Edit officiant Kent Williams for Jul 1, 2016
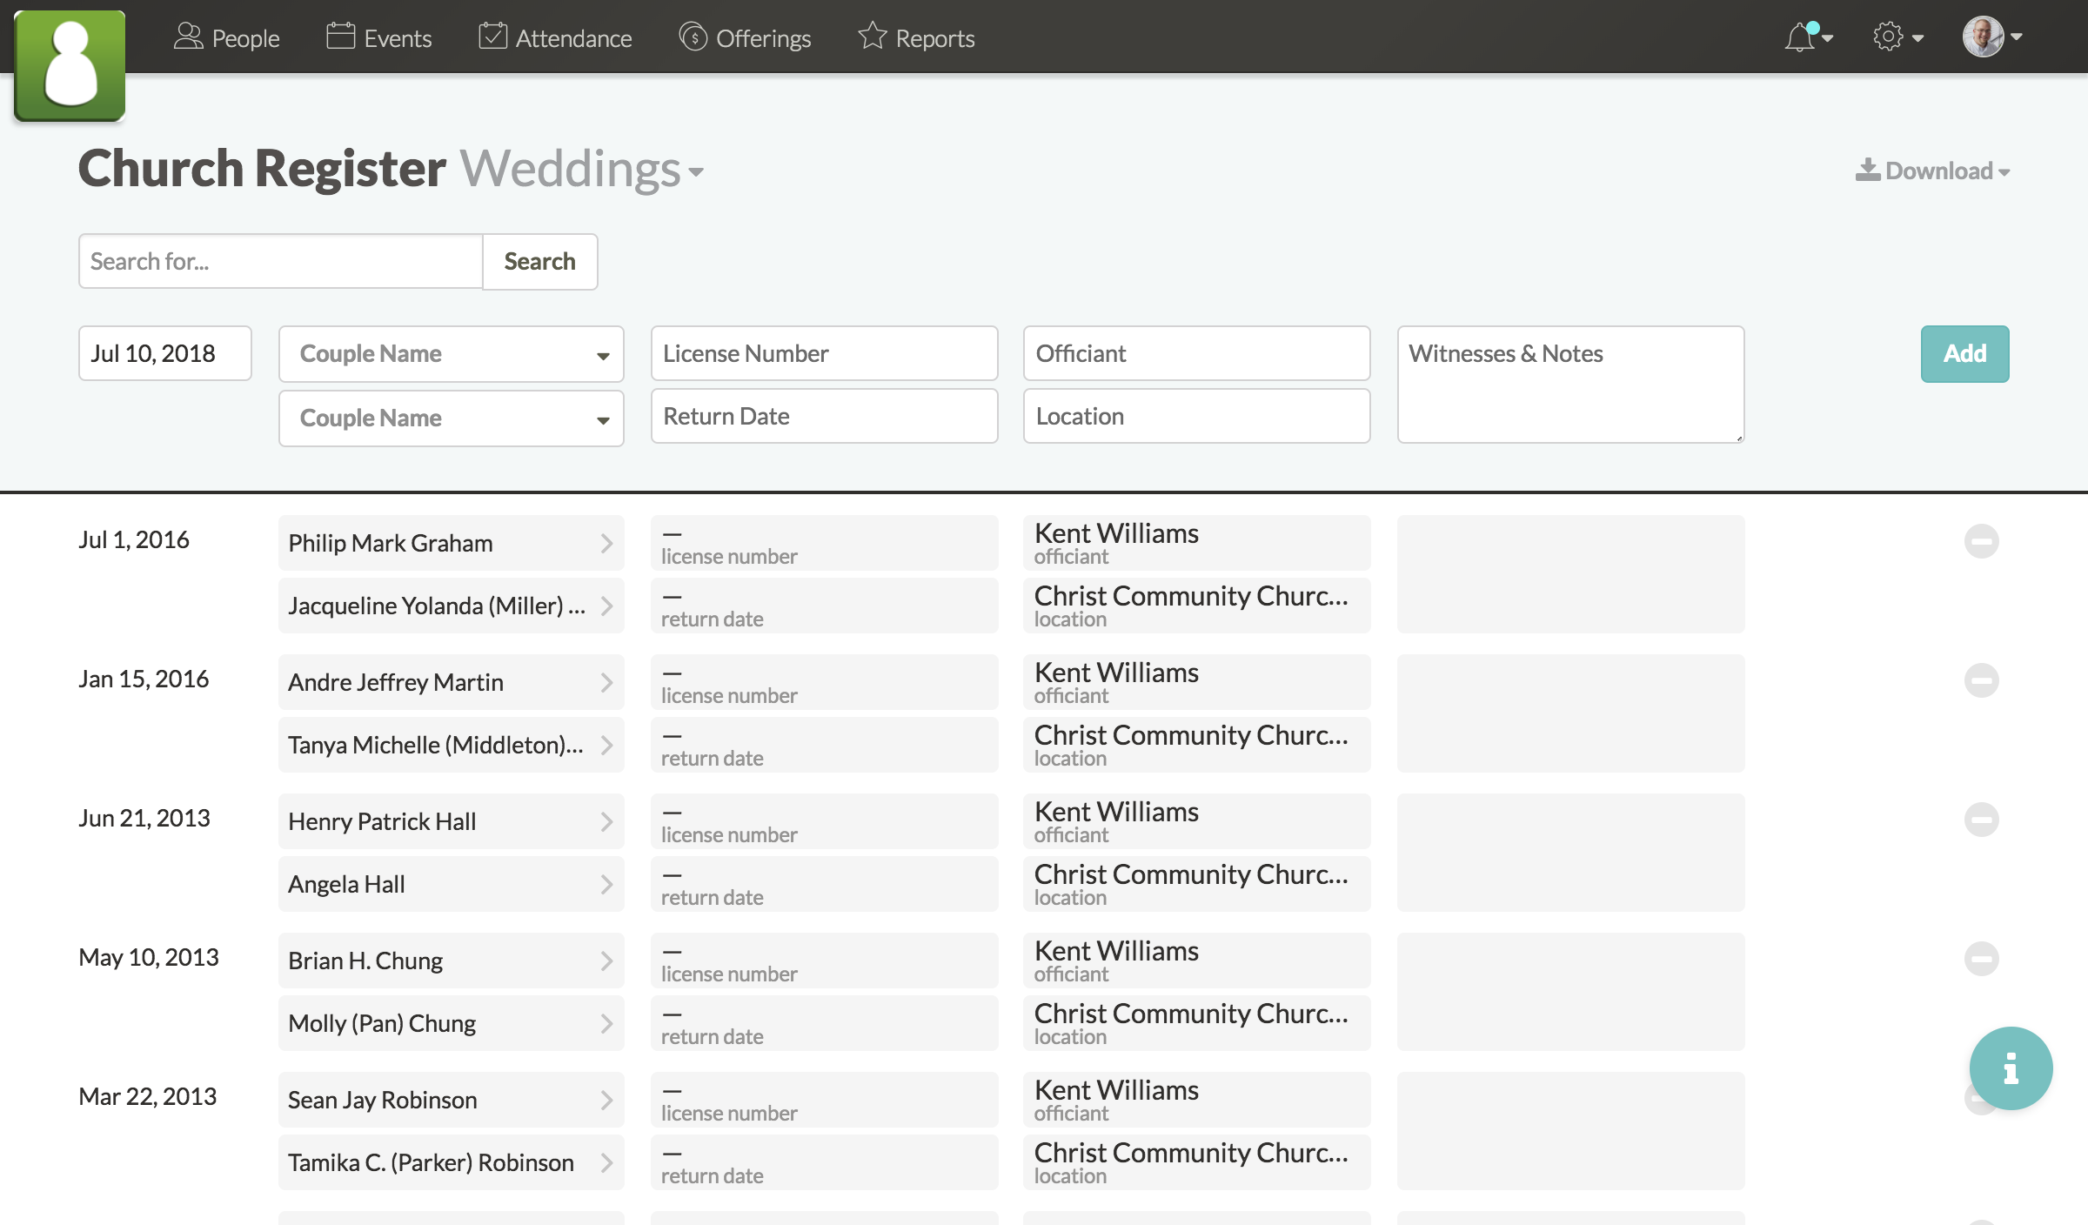 [1196, 543]
